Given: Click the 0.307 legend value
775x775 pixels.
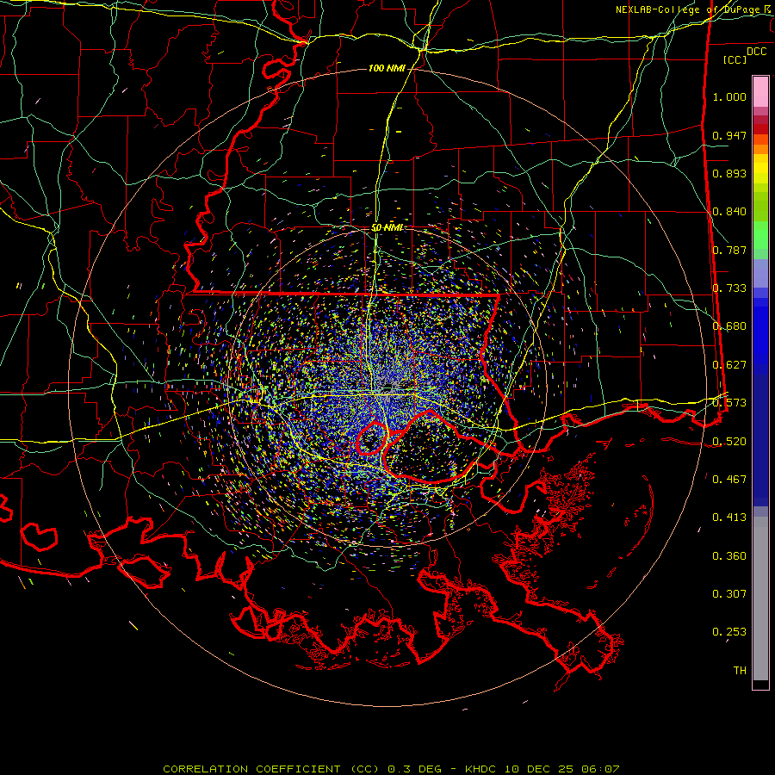Looking at the screenshot, I should click(729, 593).
